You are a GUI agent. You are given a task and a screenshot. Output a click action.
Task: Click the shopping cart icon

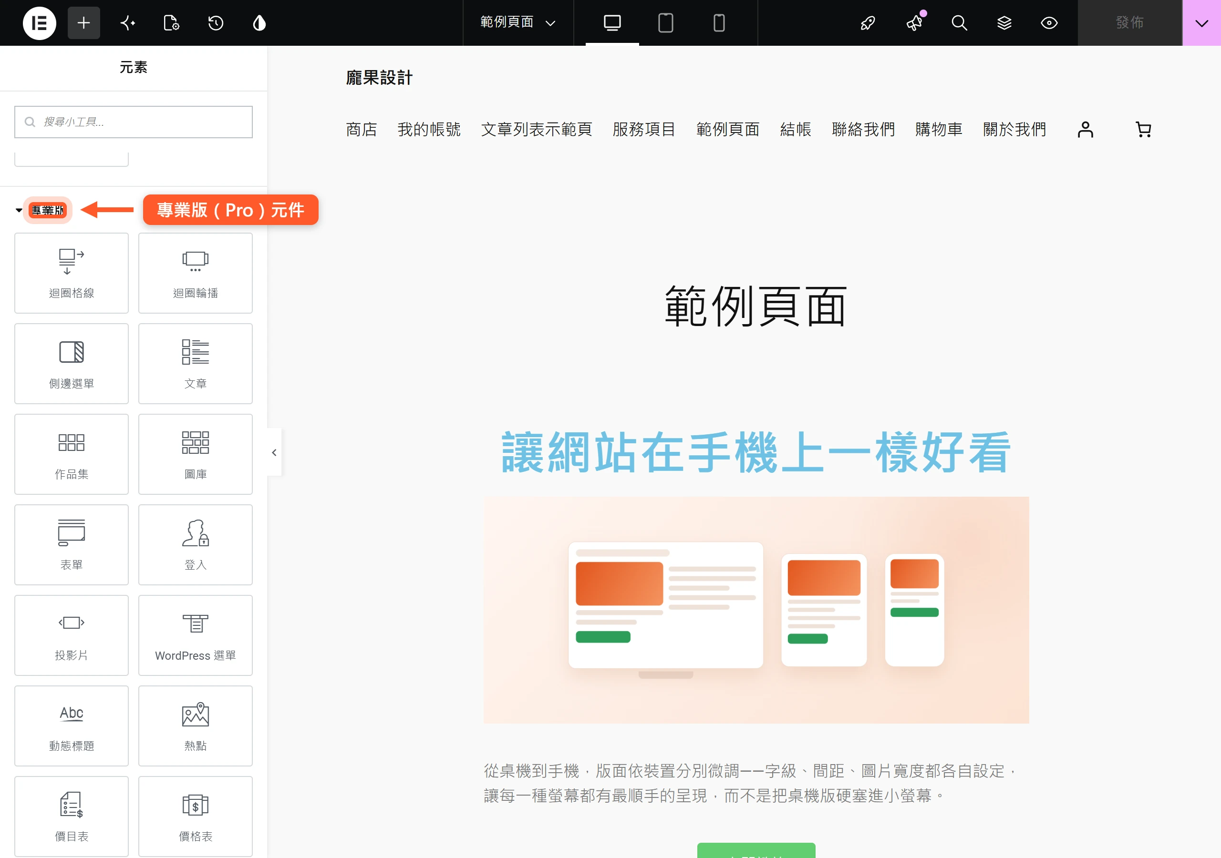pos(1143,130)
